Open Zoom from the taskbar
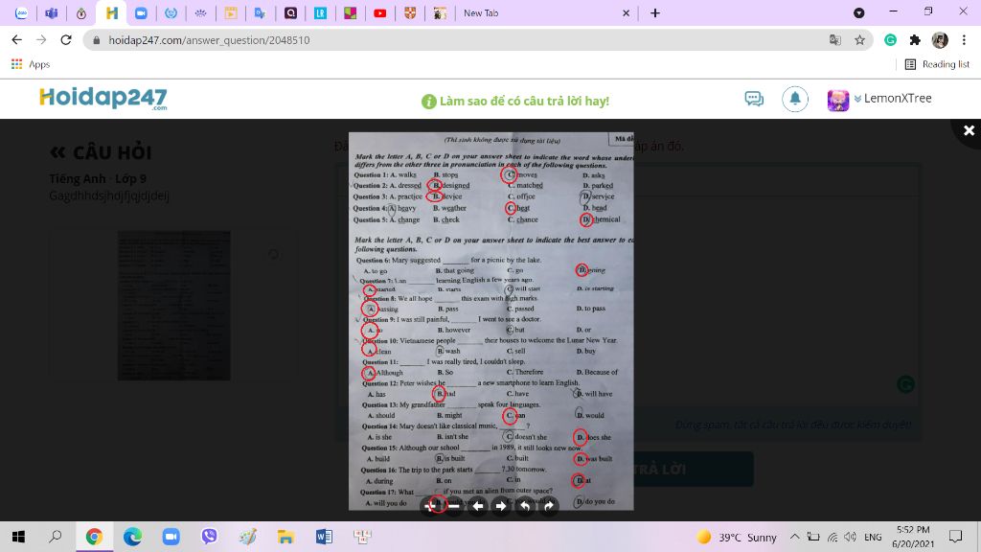 coord(171,537)
